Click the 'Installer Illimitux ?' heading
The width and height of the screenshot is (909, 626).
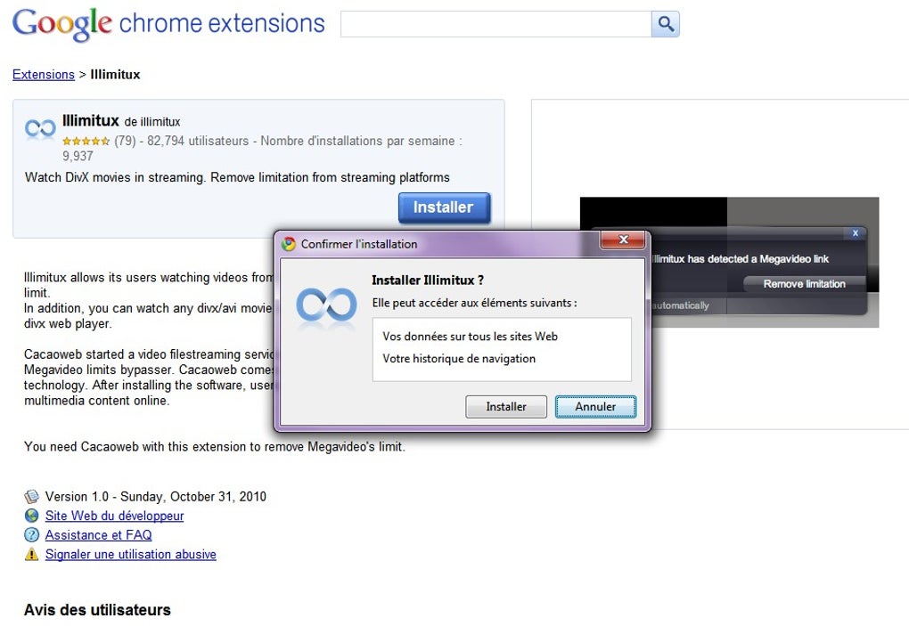428,280
